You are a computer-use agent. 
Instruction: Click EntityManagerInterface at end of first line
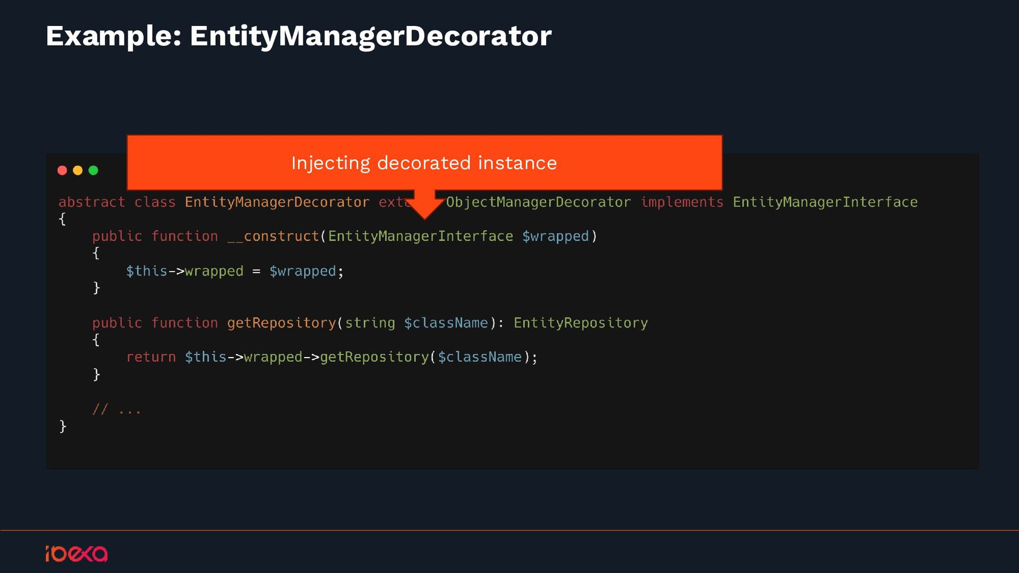(825, 202)
